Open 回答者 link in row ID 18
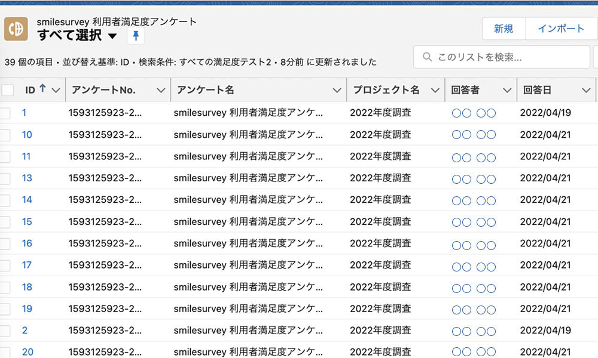The width and height of the screenshot is (598, 358). click(474, 288)
